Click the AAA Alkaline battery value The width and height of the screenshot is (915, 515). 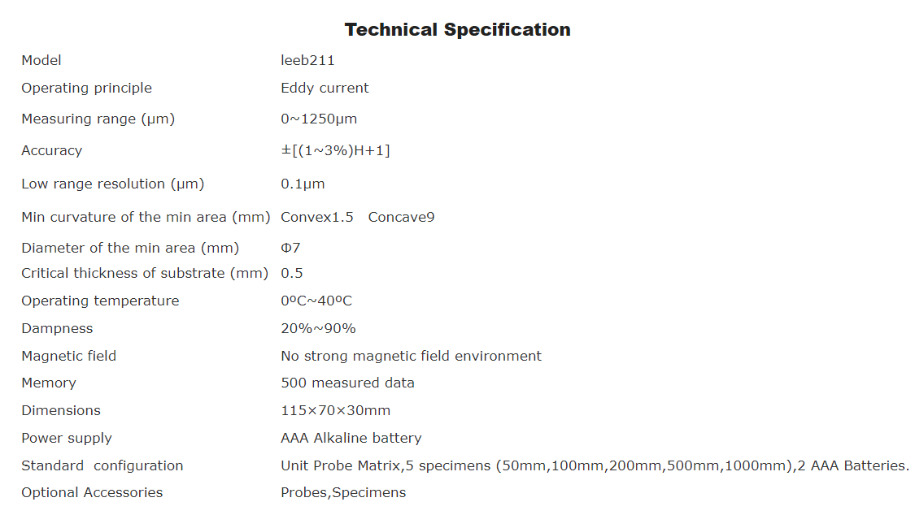click(351, 438)
